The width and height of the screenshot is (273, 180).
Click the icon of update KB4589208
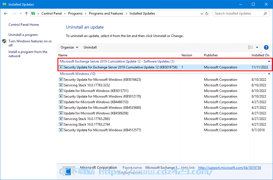[61, 113]
